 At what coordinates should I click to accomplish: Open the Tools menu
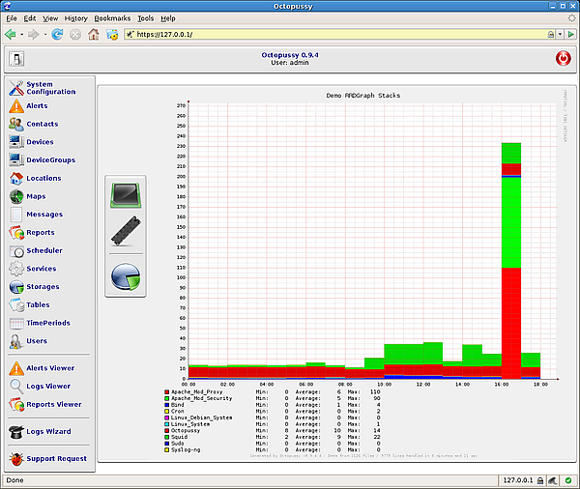[x=145, y=18]
